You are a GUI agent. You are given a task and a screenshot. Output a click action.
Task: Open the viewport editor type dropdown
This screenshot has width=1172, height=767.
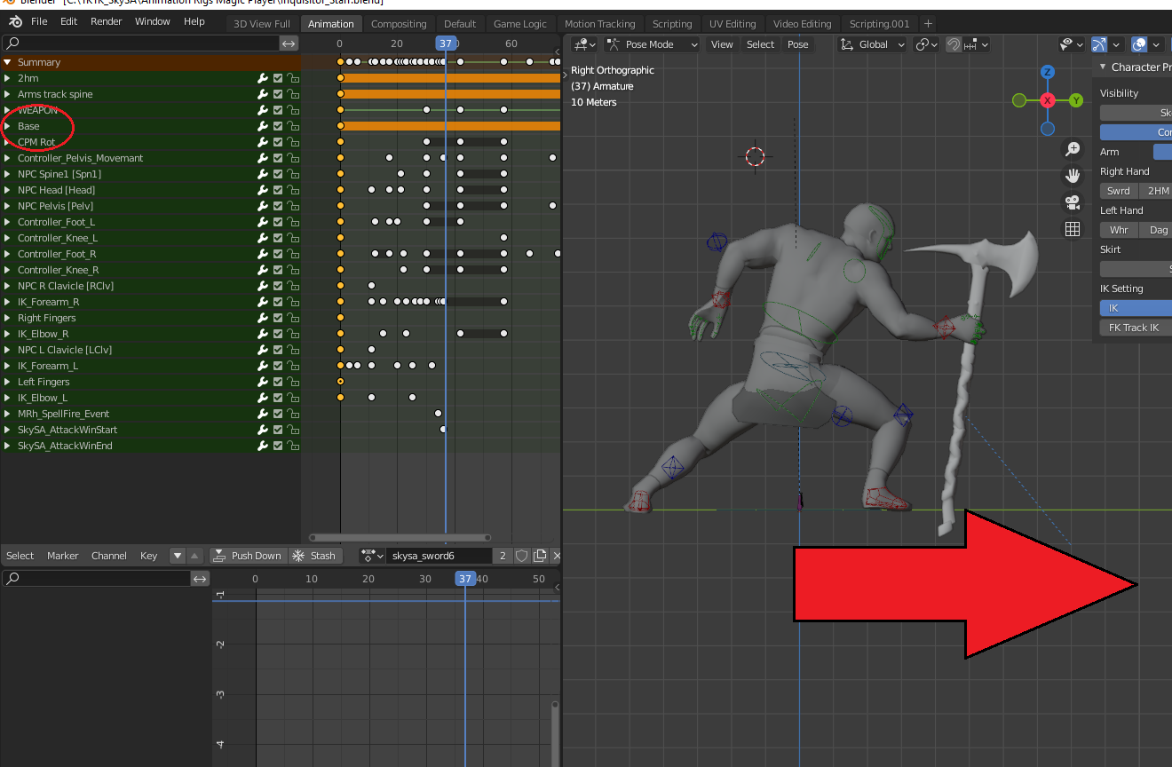[x=585, y=44]
